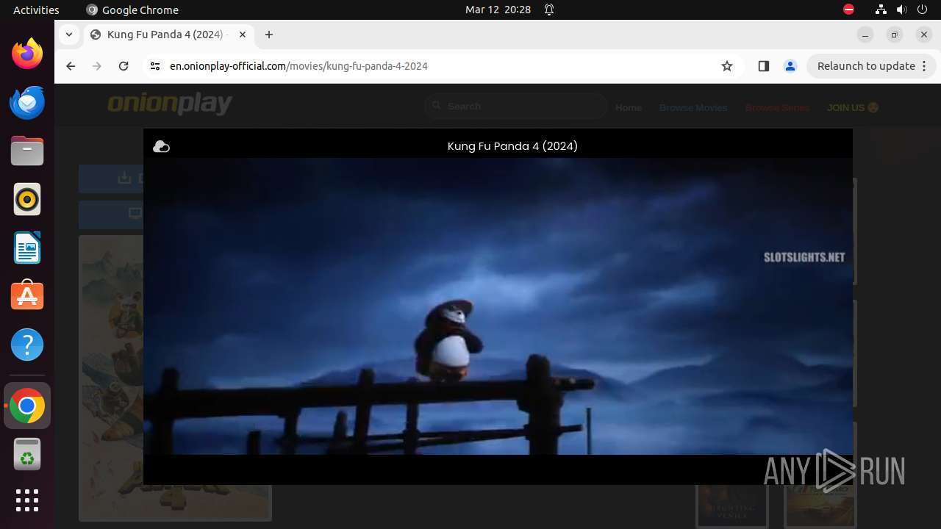
Task: Open the Chrome profile avatar
Action: (x=790, y=66)
